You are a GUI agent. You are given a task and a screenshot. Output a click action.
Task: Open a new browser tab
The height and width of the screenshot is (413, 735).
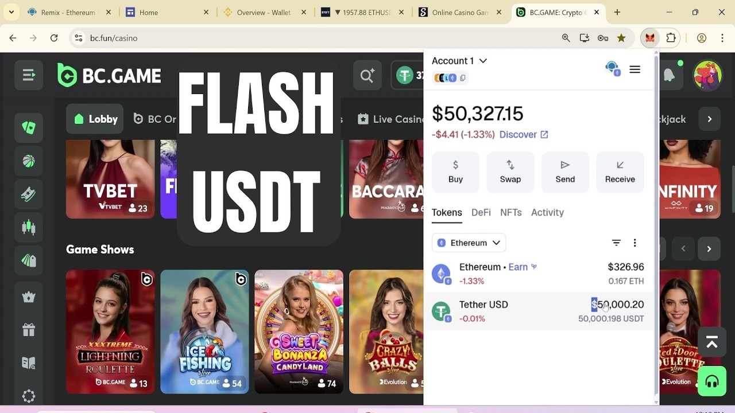(x=617, y=12)
